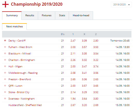Click Swansea home win odds 1.94
This screenshot has height=107, width=133.
[x=73, y=99]
